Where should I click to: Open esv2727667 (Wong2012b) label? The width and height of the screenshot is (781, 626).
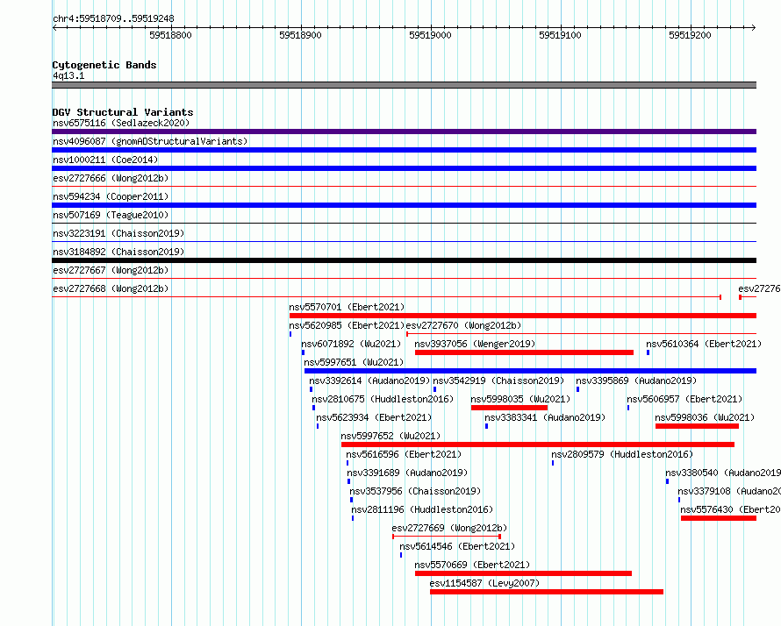(111, 270)
